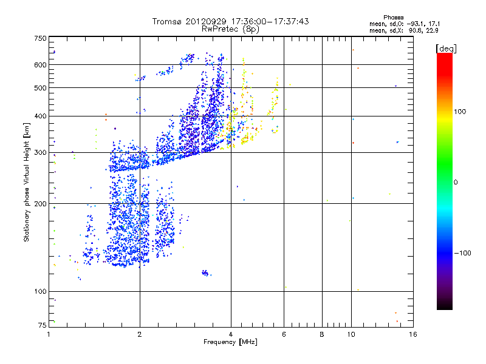
Task: Click the rainbow phase color bar
Action: 445,181
